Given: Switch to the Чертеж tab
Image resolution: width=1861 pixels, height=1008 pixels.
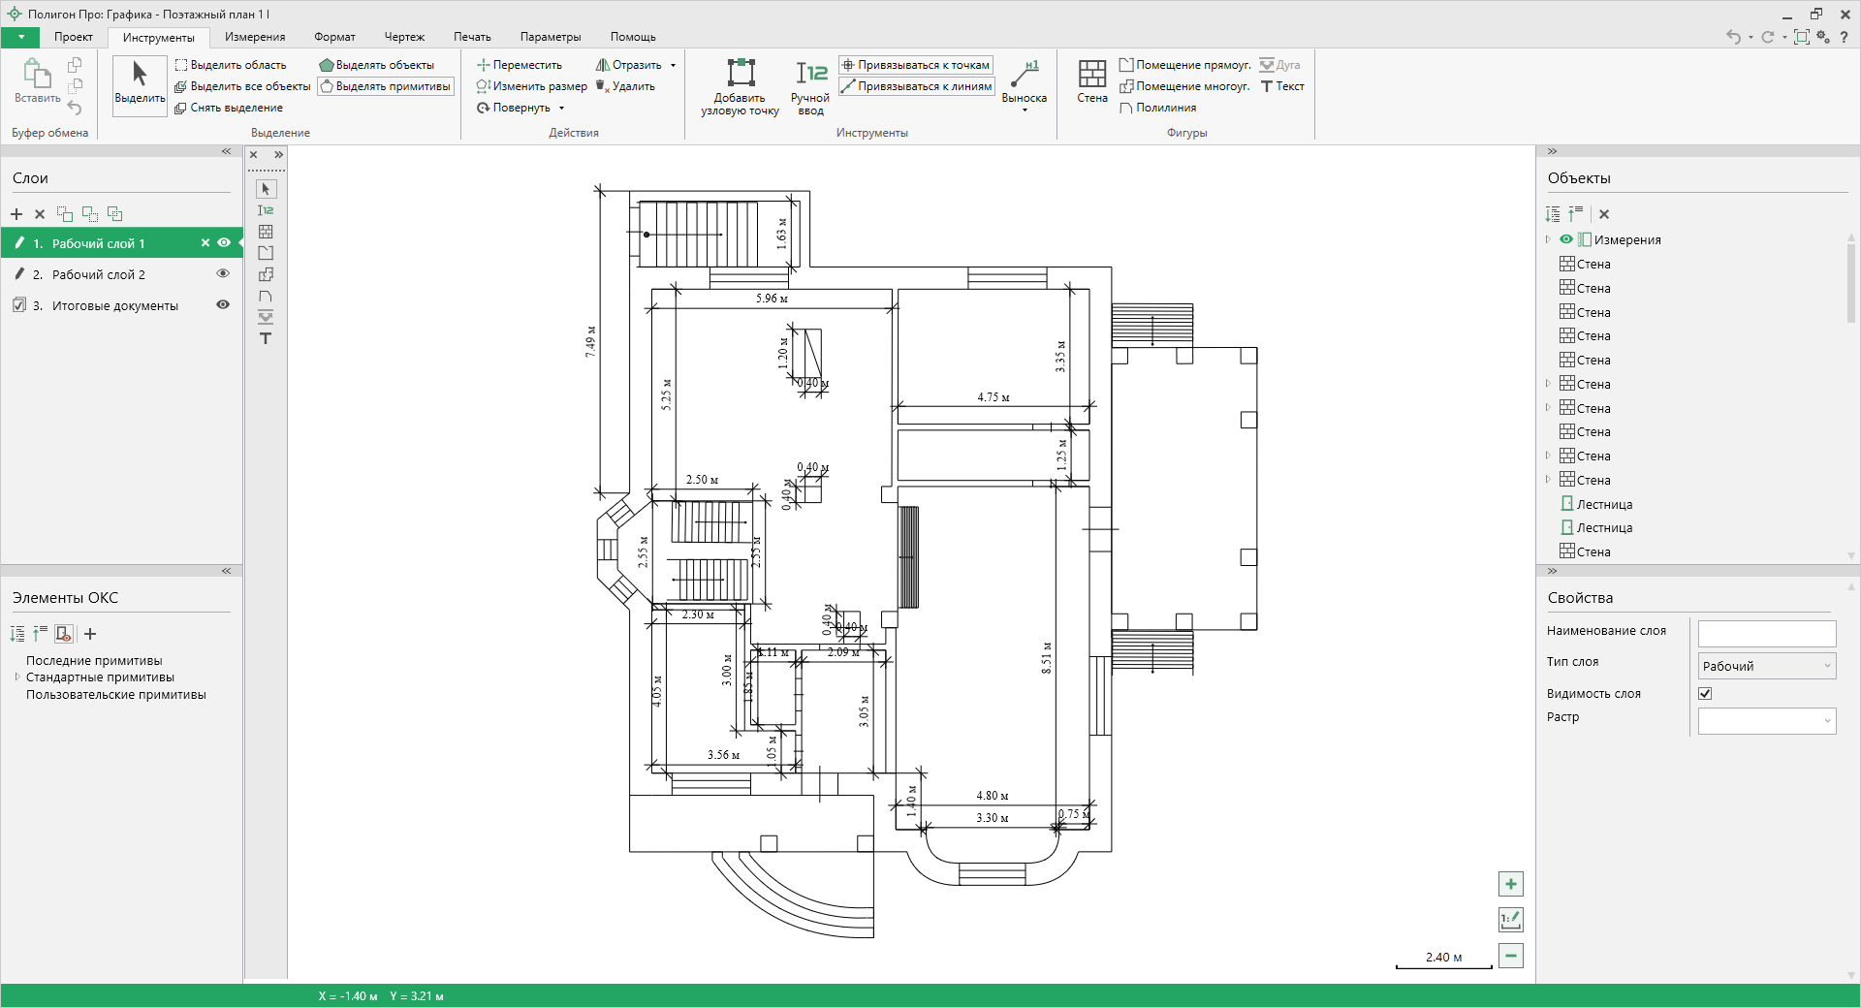Looking at the screenshot, I should click(404, 37).
